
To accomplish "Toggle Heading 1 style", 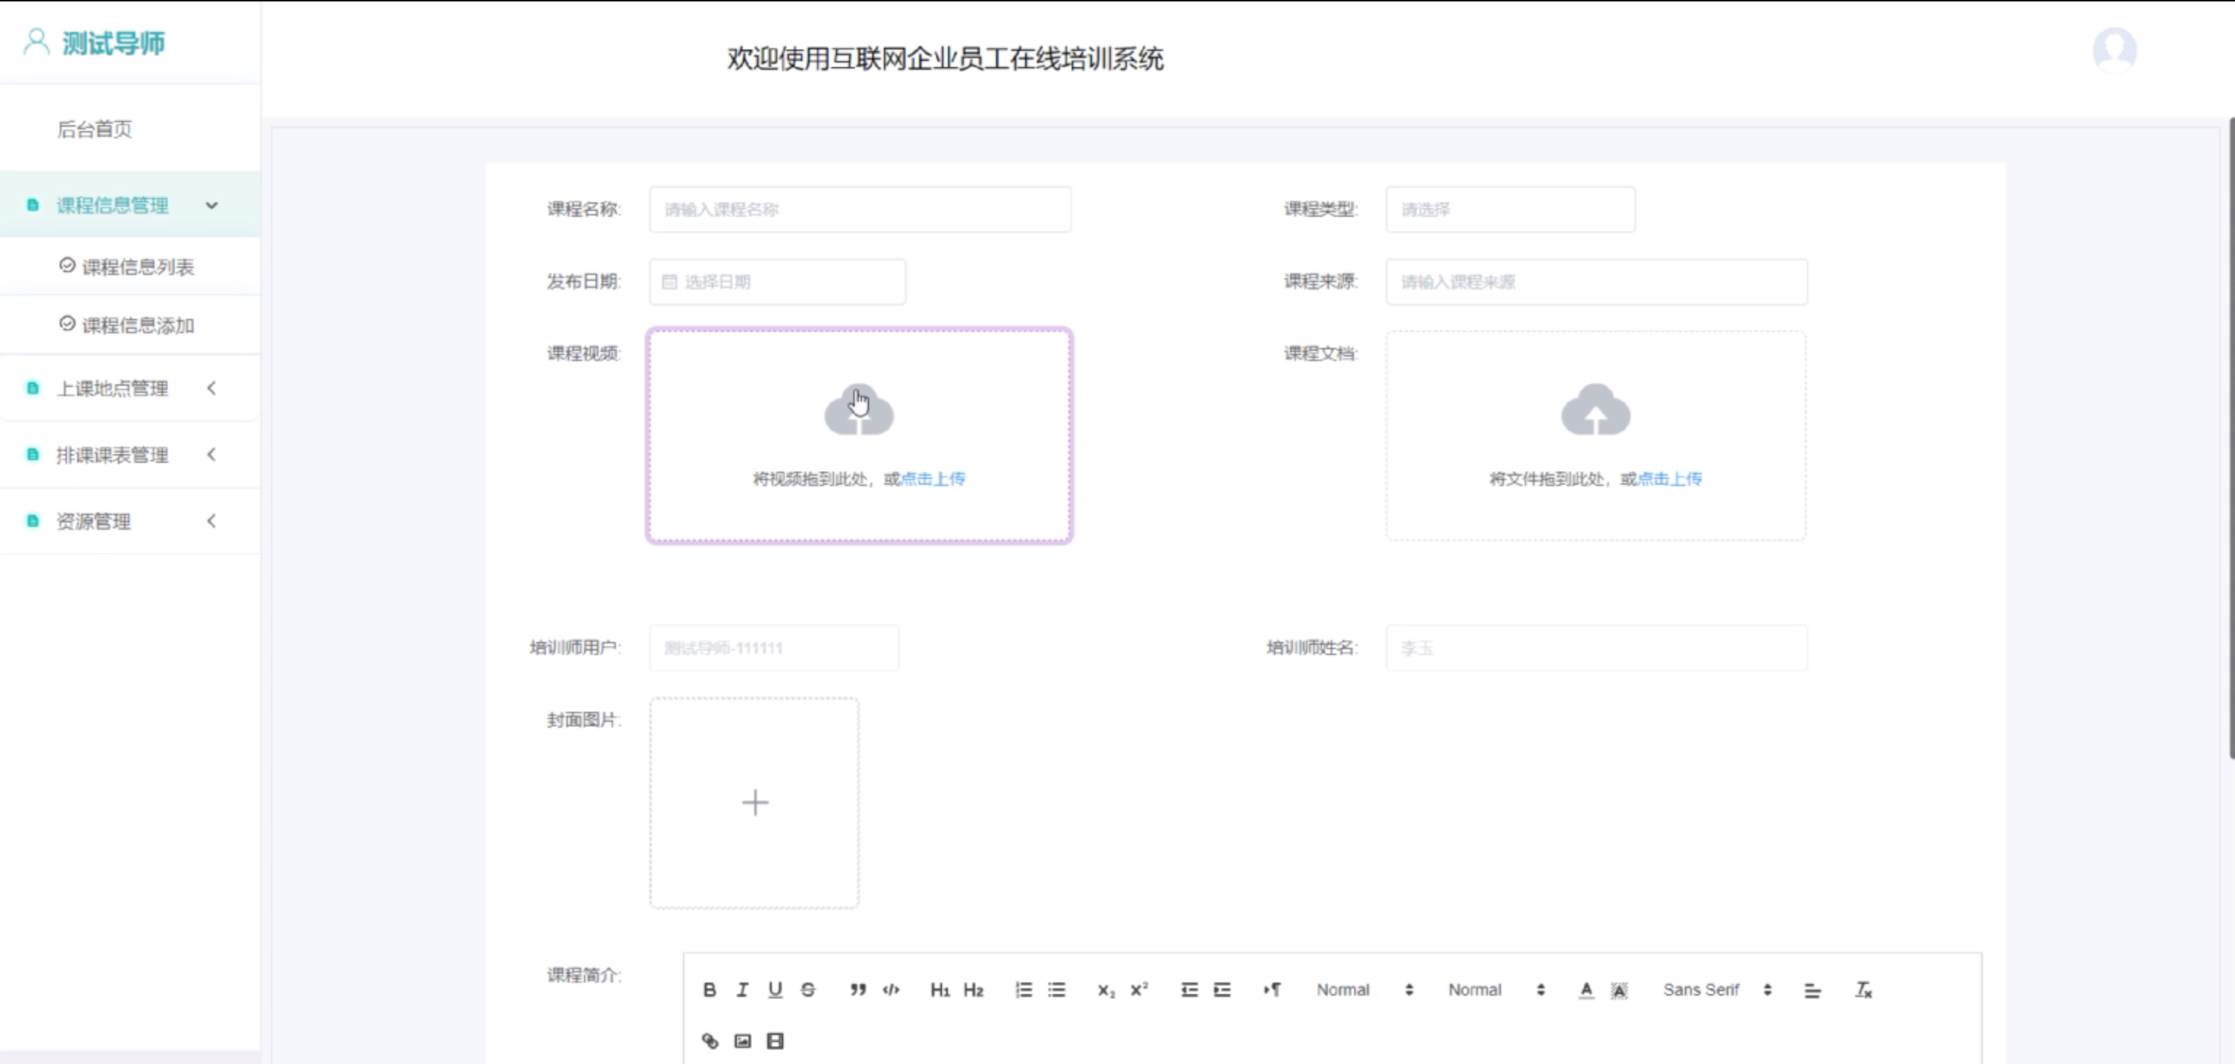I will point(940,990).
